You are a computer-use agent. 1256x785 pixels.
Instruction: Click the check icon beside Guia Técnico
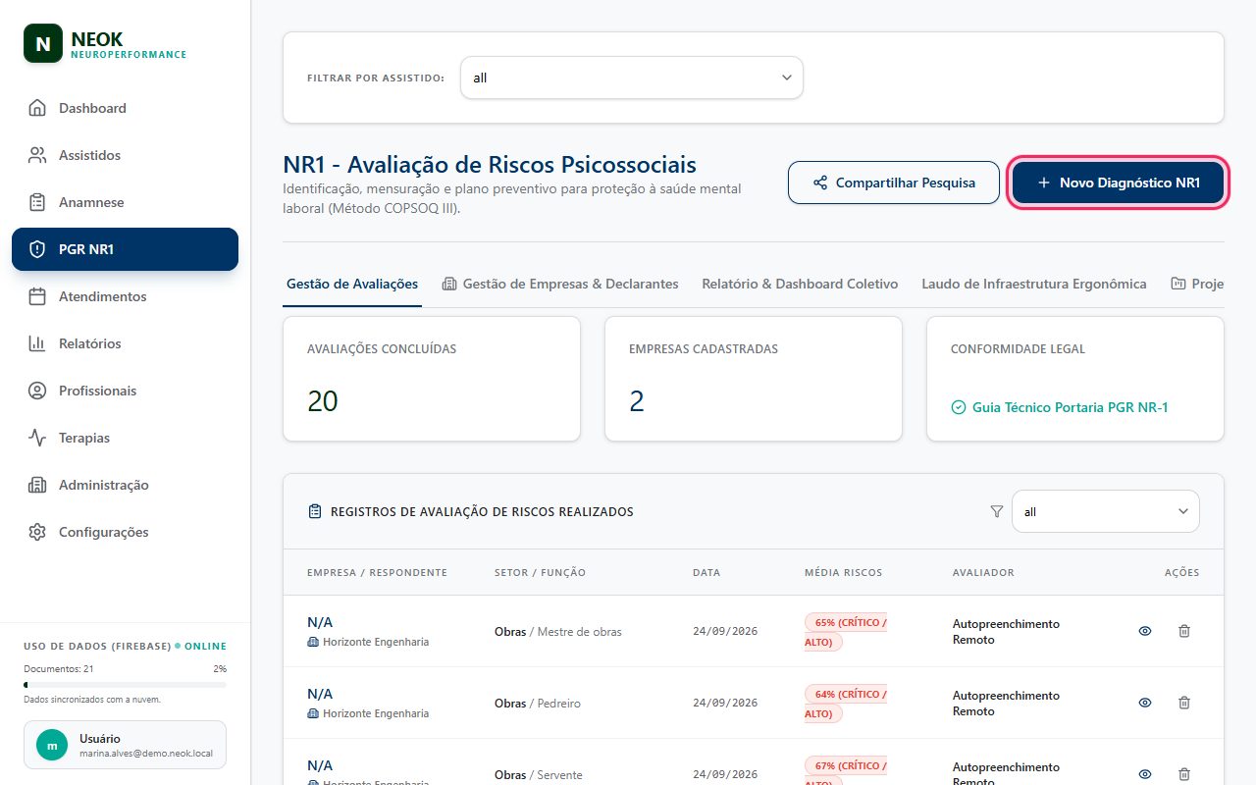(959, 407)
